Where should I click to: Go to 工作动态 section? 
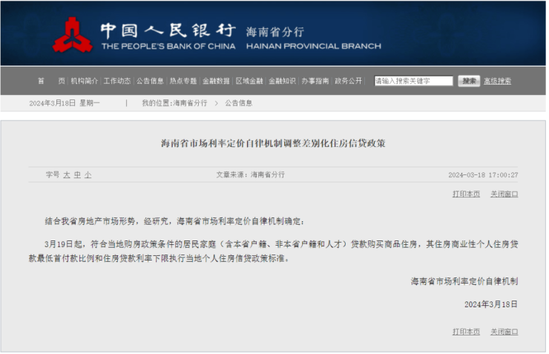117,81
